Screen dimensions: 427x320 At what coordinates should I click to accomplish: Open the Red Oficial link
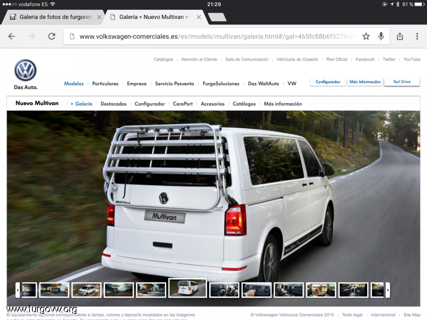click(337, 59)
